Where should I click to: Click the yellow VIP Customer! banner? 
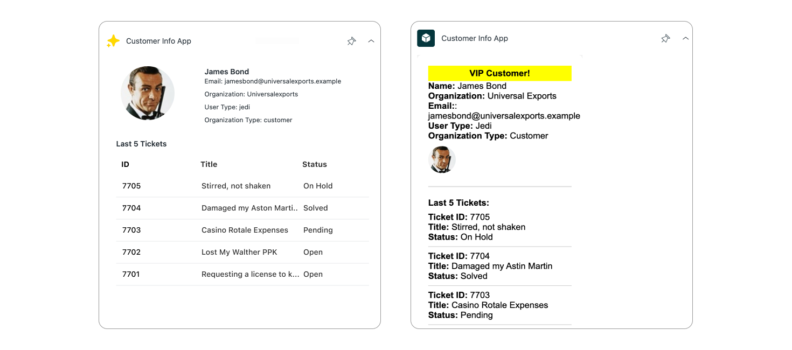coord(500,73)
